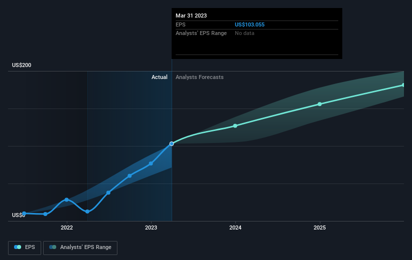Click the Actual label on the chart

pos(159,77)
